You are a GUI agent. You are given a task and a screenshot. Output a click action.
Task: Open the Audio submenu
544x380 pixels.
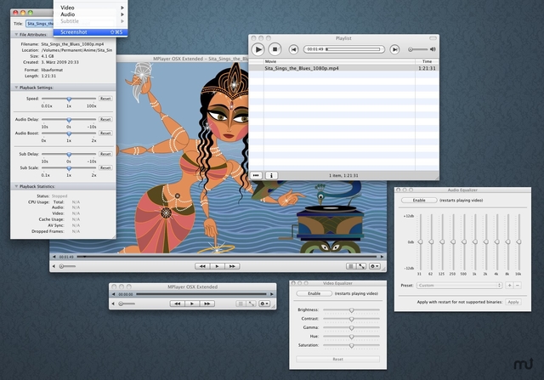[91, 14]
